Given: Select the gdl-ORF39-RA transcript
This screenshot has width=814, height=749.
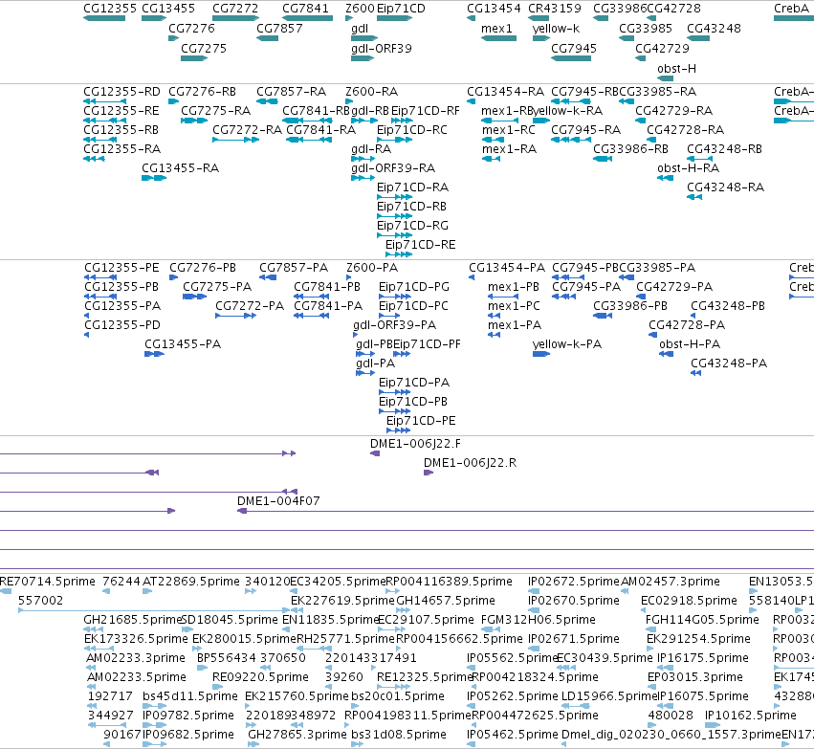Looking at the screenshot, I should [363, 178].
